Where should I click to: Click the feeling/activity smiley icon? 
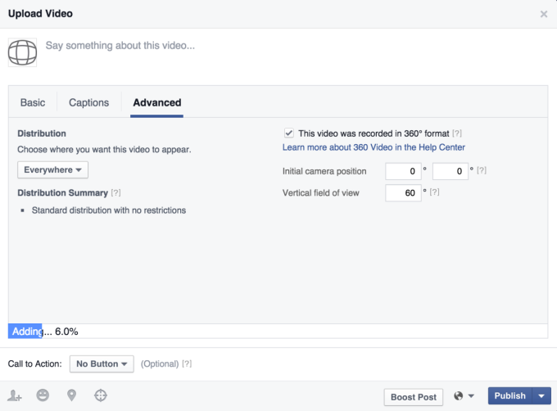(x=43, y=395)
